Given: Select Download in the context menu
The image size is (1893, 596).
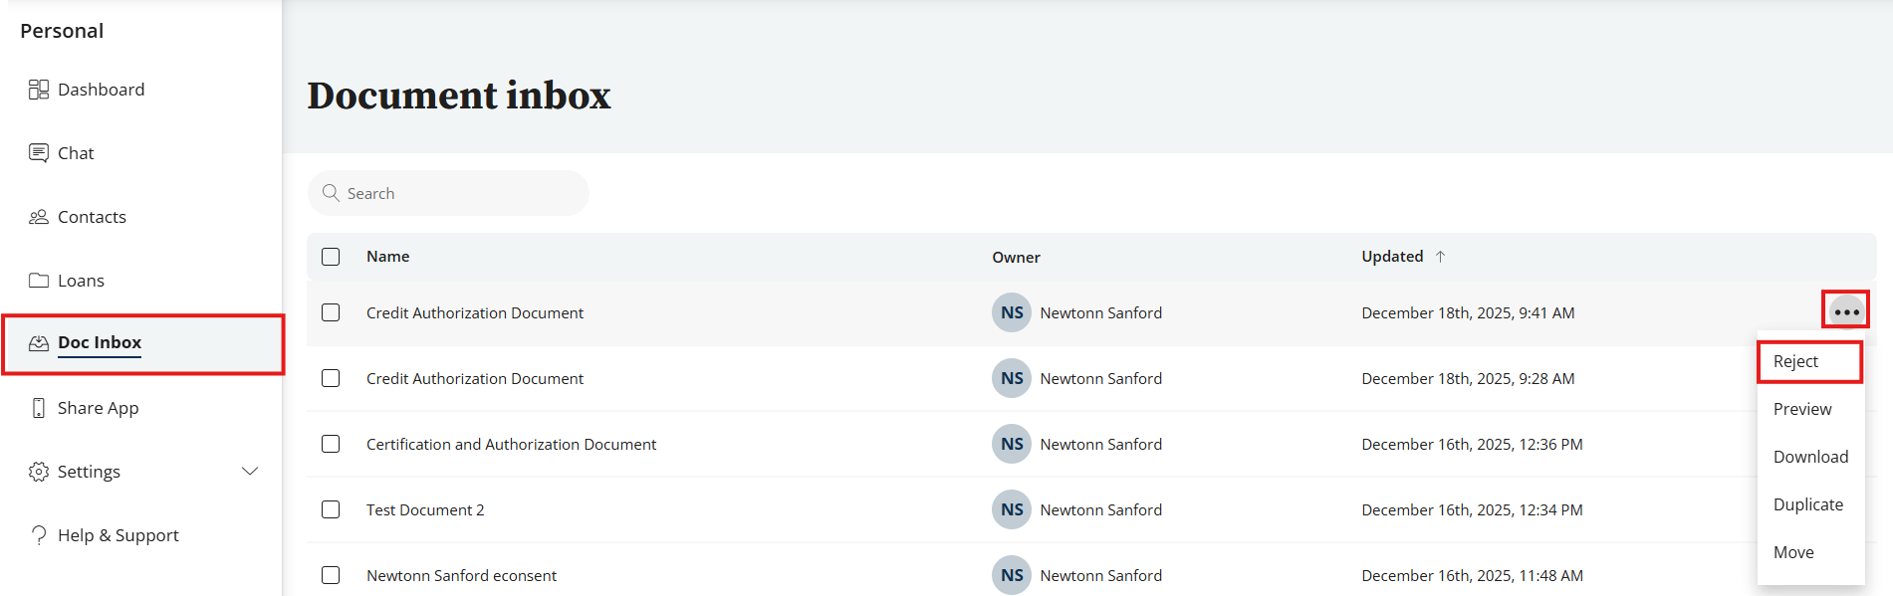Looking at the screenshot, I should (x=1810, y=457).
